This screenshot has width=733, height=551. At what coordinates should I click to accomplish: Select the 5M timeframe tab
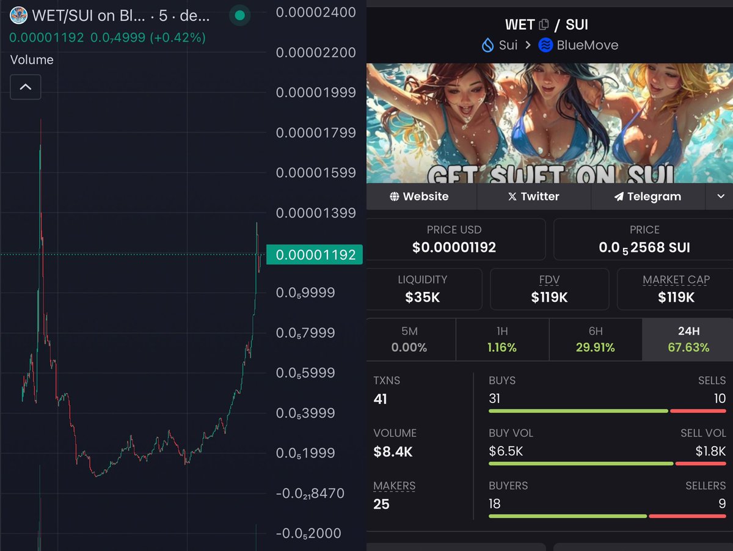(409, 339)
